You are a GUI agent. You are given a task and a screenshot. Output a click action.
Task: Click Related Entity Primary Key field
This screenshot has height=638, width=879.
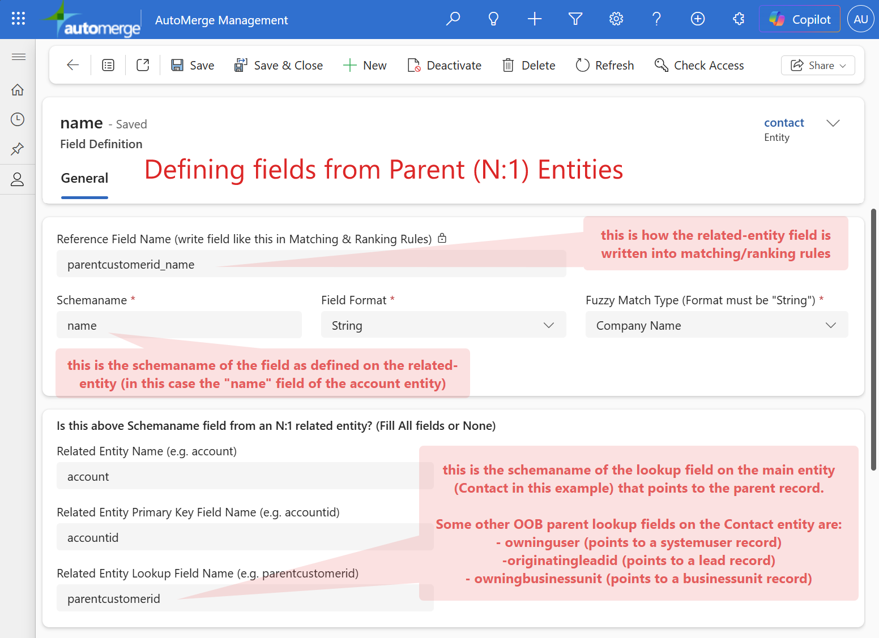(x=245, y=537)
